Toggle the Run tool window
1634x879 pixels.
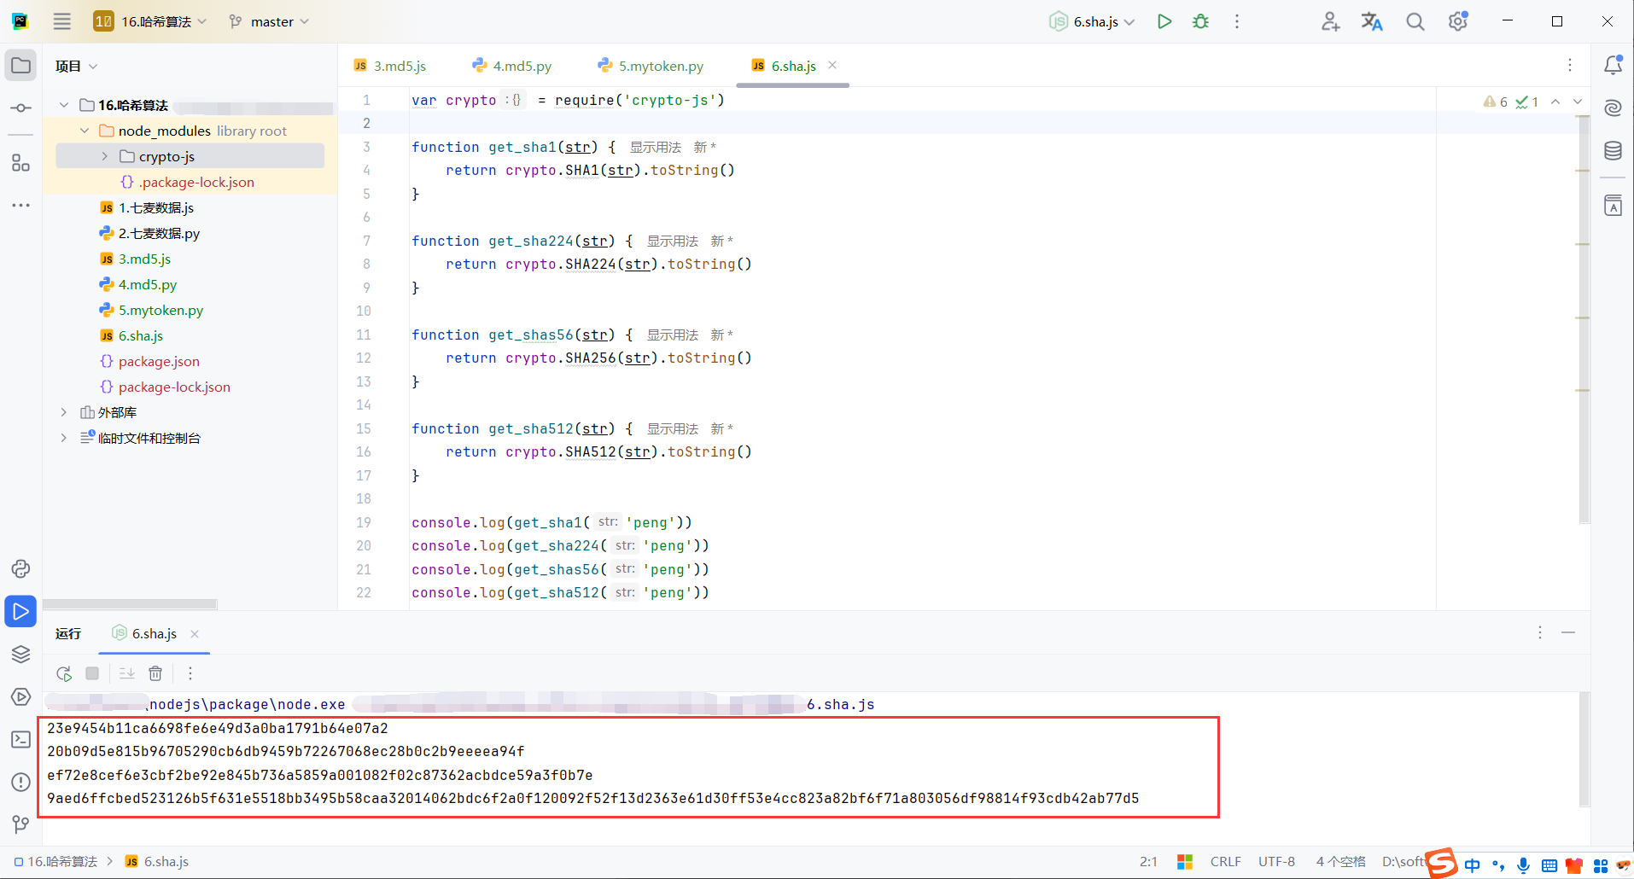[20, 612]
